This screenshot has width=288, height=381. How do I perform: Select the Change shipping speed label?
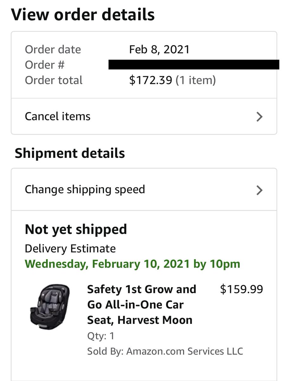point(85,190)
